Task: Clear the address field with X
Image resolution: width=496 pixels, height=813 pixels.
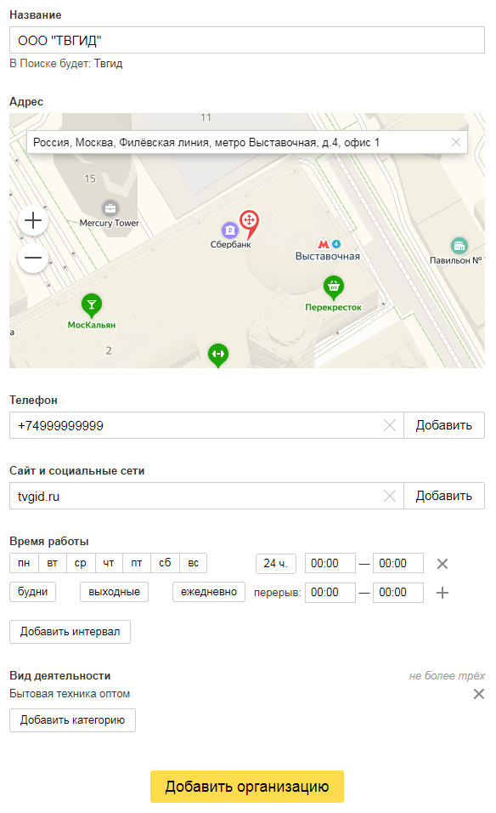Action: (455, 142)
